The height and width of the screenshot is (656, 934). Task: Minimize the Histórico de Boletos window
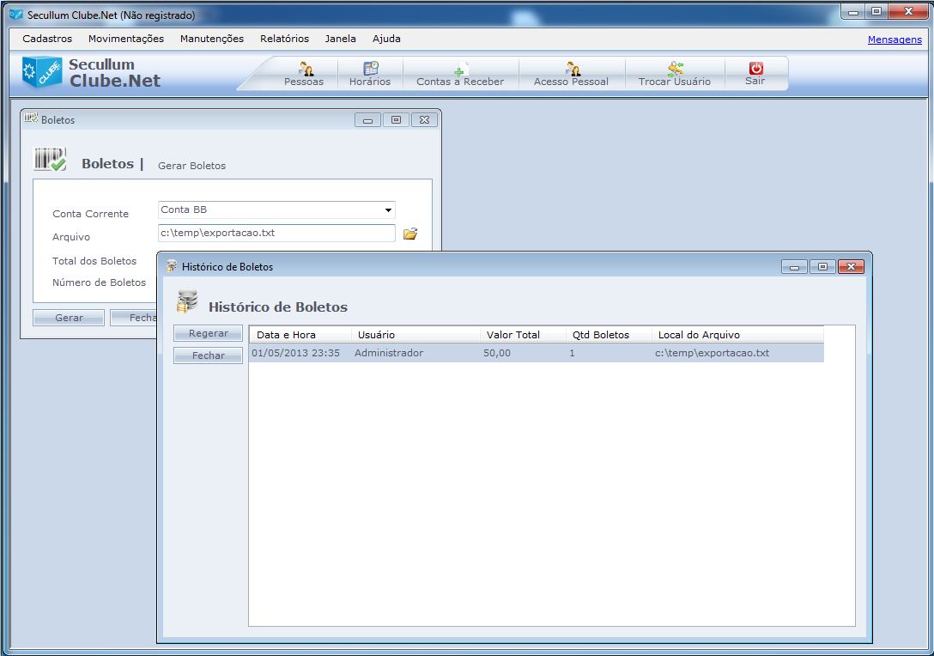point(794,266)
